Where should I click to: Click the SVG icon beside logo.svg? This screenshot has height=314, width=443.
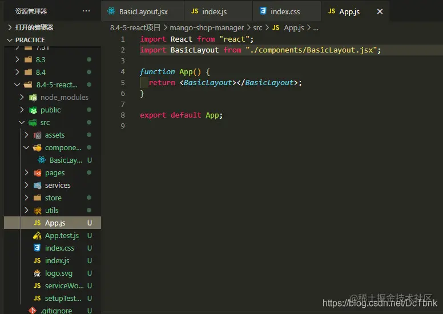tap(37, 273)
